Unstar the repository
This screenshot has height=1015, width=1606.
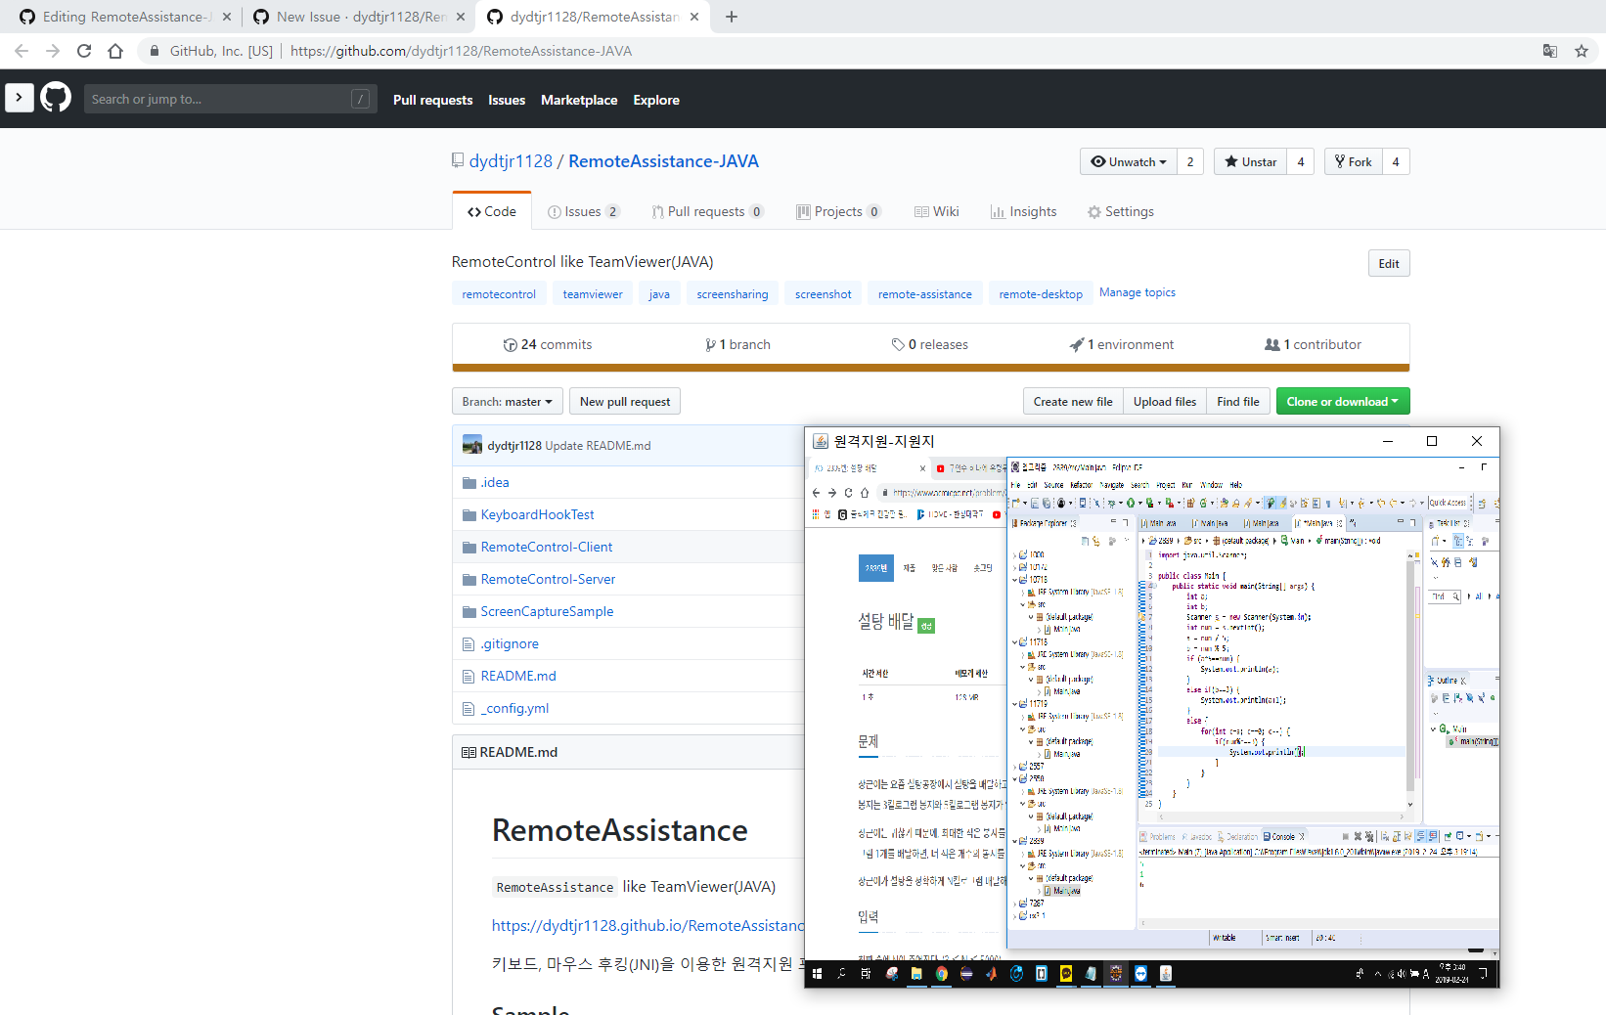click(x=1251, y=161)
